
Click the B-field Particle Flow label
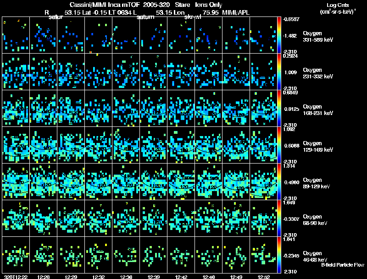343,265
